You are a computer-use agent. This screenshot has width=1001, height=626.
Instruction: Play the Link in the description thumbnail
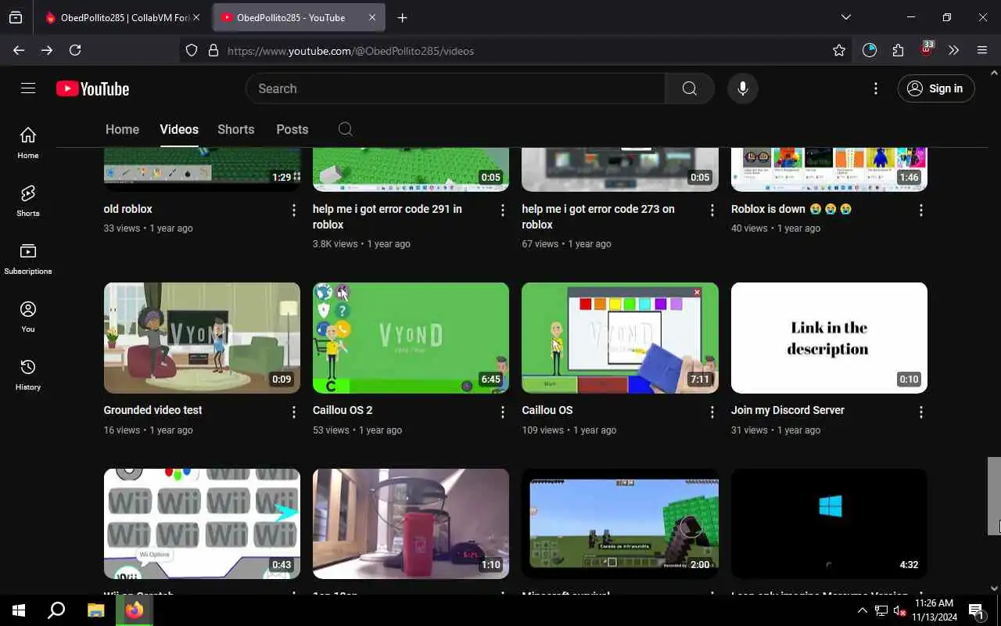click(829, 337)
